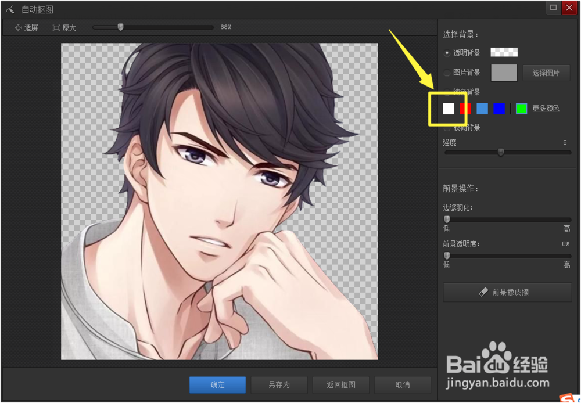Click the 自动抠图 title bar wand icon
The image size is (581, 403).
pos(10,9)
